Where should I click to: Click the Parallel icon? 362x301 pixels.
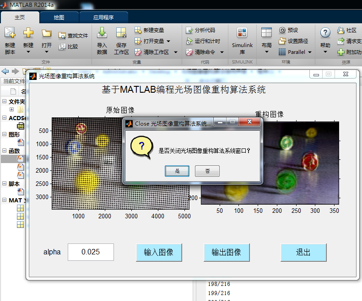pyautogui.click(x=282, y=52)
